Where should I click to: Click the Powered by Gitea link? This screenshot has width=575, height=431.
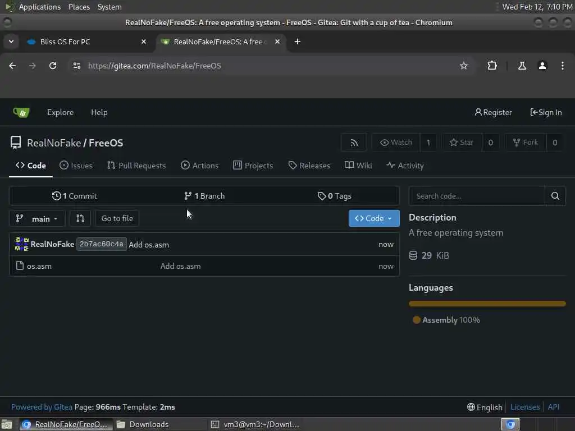tap(42, 407)
